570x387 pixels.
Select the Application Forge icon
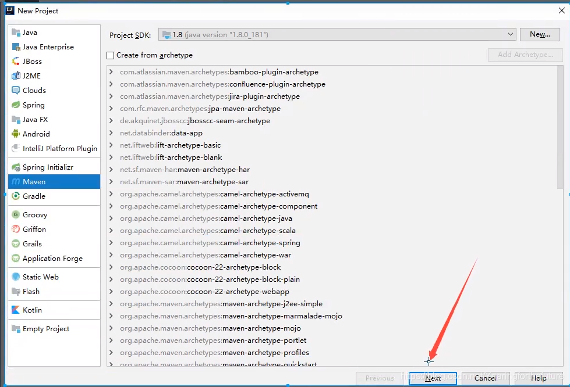16,258
